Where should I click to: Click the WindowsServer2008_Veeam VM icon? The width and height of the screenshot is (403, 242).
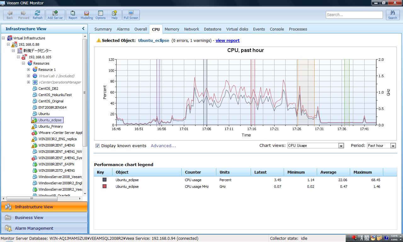35,177
